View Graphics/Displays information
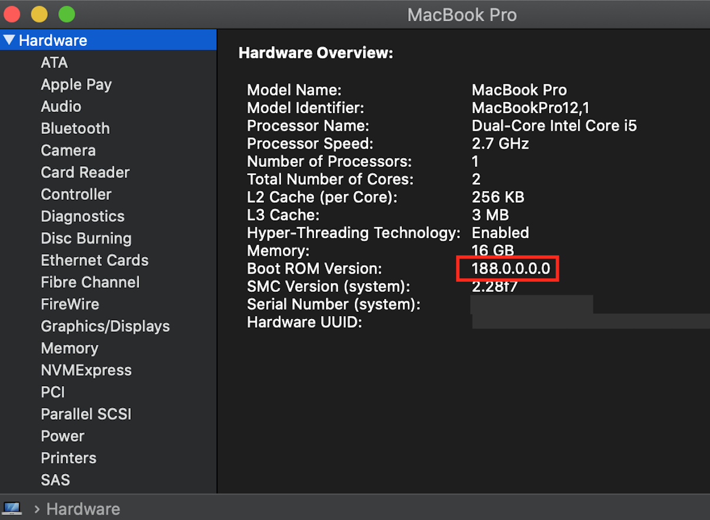This screenshot has height=520, width=710. (105, 325)
